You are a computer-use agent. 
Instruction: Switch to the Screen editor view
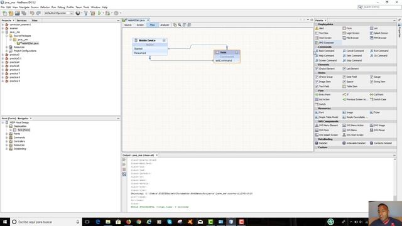[x=140, y=25]
